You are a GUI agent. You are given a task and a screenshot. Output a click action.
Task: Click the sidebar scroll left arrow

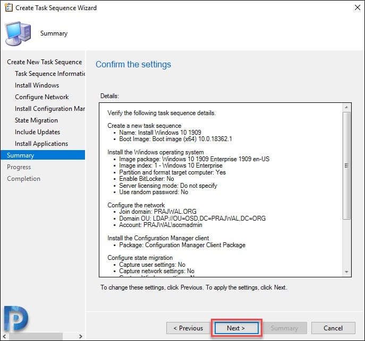[4, 336]
